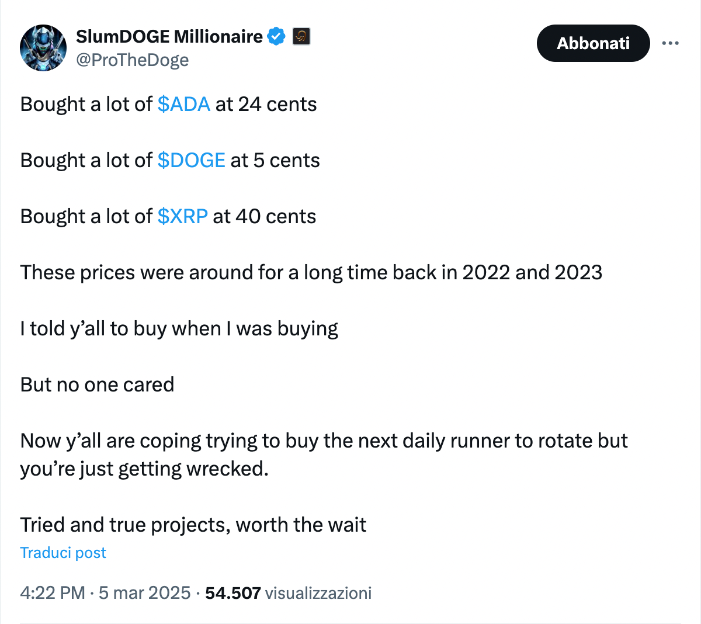Click the $DOGE link in second line
The image size is (701, 624).
click(x=192, y=160)
